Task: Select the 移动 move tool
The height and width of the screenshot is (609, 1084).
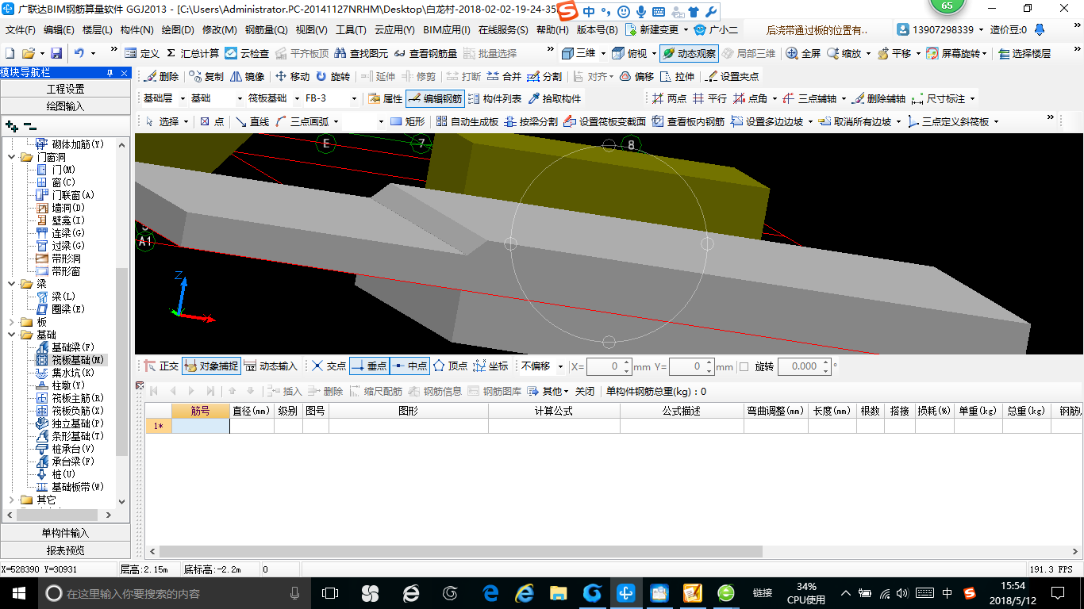Action: (x=292, y=76)
